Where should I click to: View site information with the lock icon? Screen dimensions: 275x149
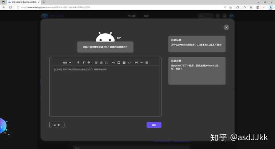[18, 7]
